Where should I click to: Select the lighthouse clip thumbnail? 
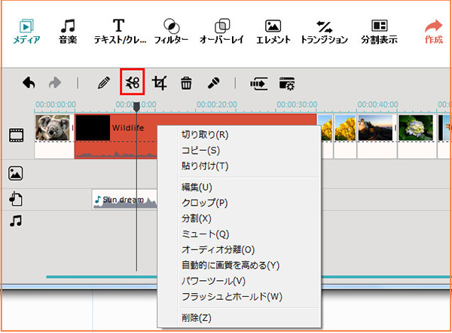point(375,128)
